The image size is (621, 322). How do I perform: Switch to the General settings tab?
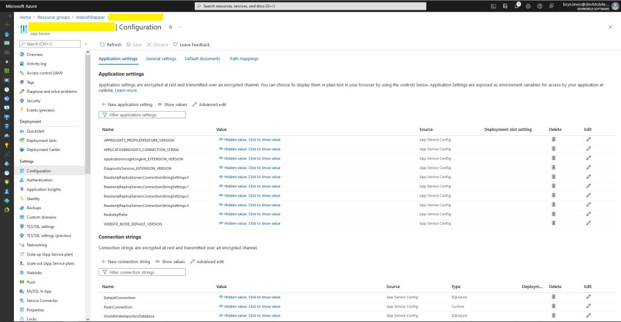tap(161, 59)
